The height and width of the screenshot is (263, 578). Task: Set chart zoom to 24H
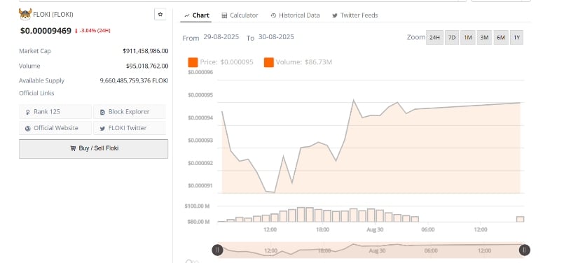434,38
